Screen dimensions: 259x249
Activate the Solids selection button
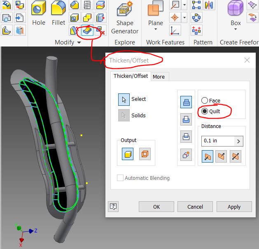point(124,115)
